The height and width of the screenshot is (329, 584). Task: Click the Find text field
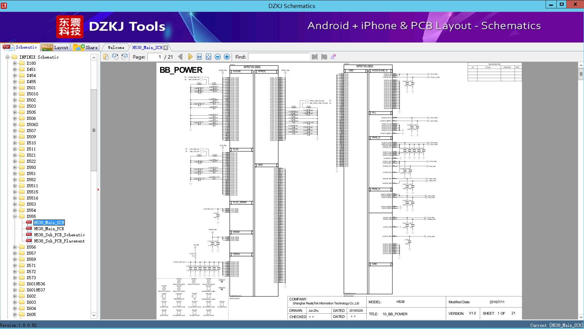[x=278, y=57]
